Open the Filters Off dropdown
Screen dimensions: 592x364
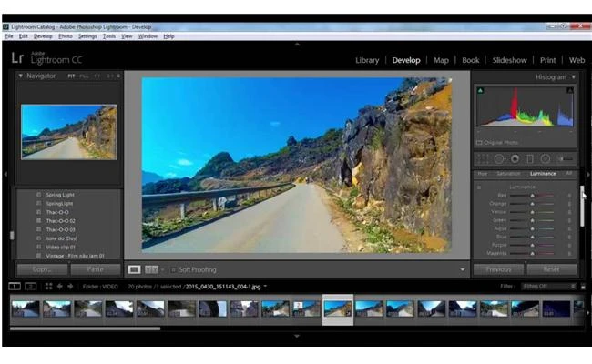pyautogui.click(x=546, y=286)
